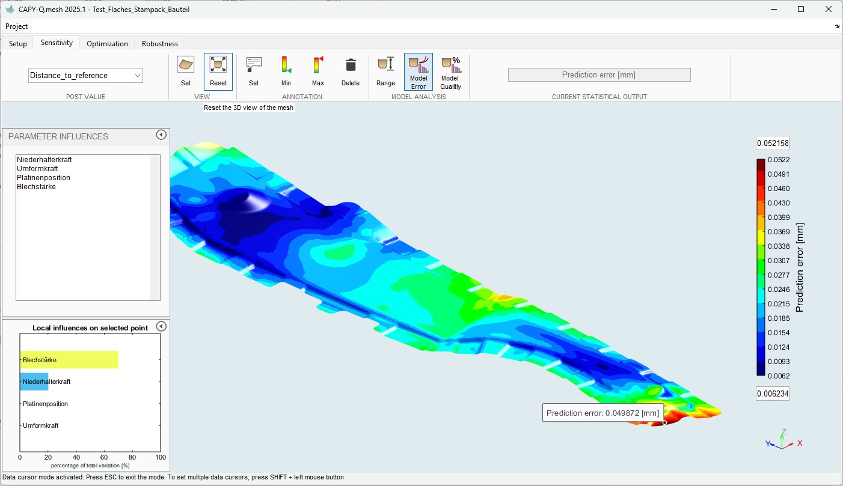The height and width of the screenshot is (486, 843).
Task: Click the yellow Blechstärke influence bar
Action: [69, 360]
